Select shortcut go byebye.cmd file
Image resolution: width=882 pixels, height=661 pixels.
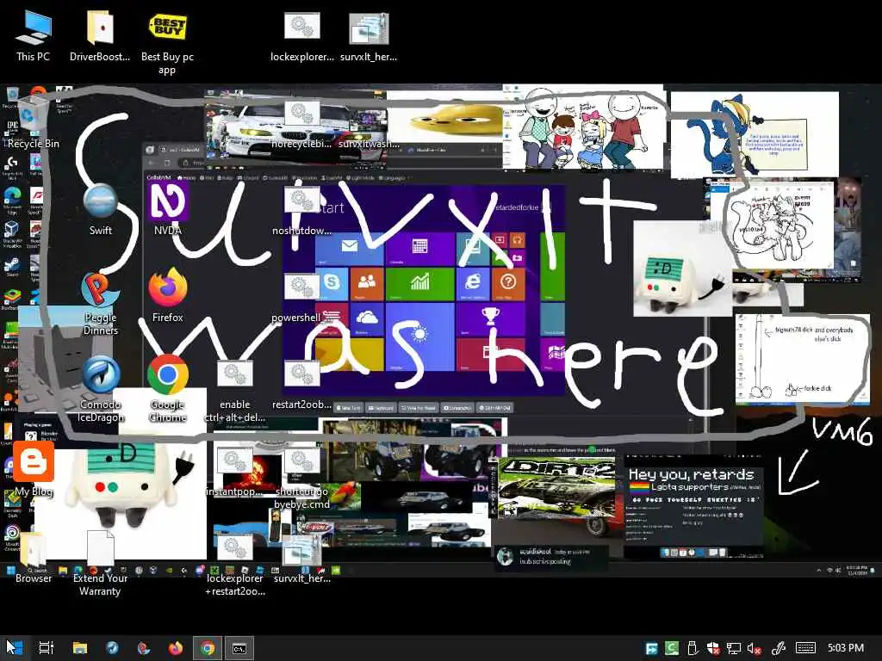point(302,478)
